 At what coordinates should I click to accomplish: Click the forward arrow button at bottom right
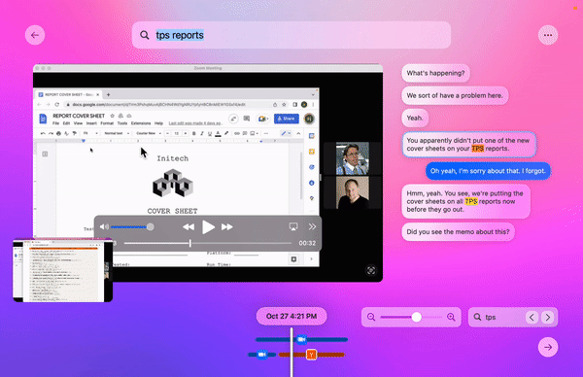[x=548, y=347]
